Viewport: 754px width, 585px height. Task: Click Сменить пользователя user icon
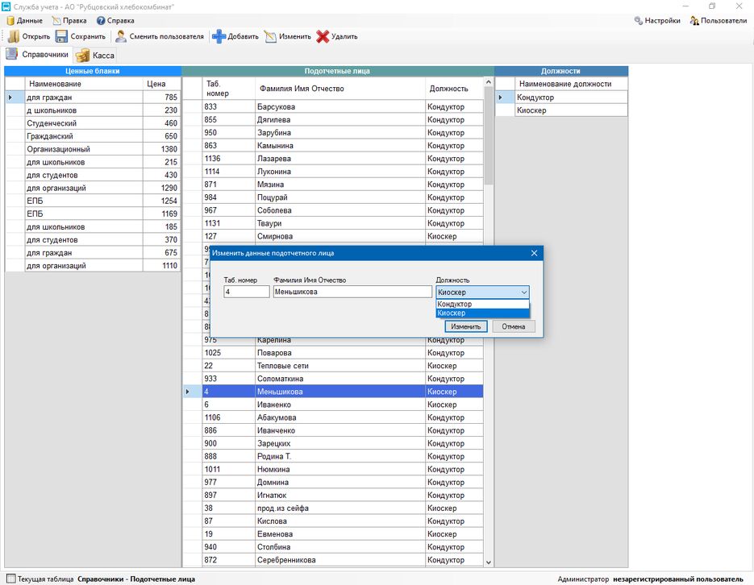[x=121, y=36]
